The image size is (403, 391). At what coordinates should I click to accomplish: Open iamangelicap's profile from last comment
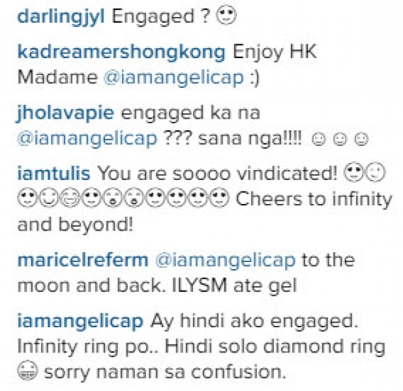[80, 321]
